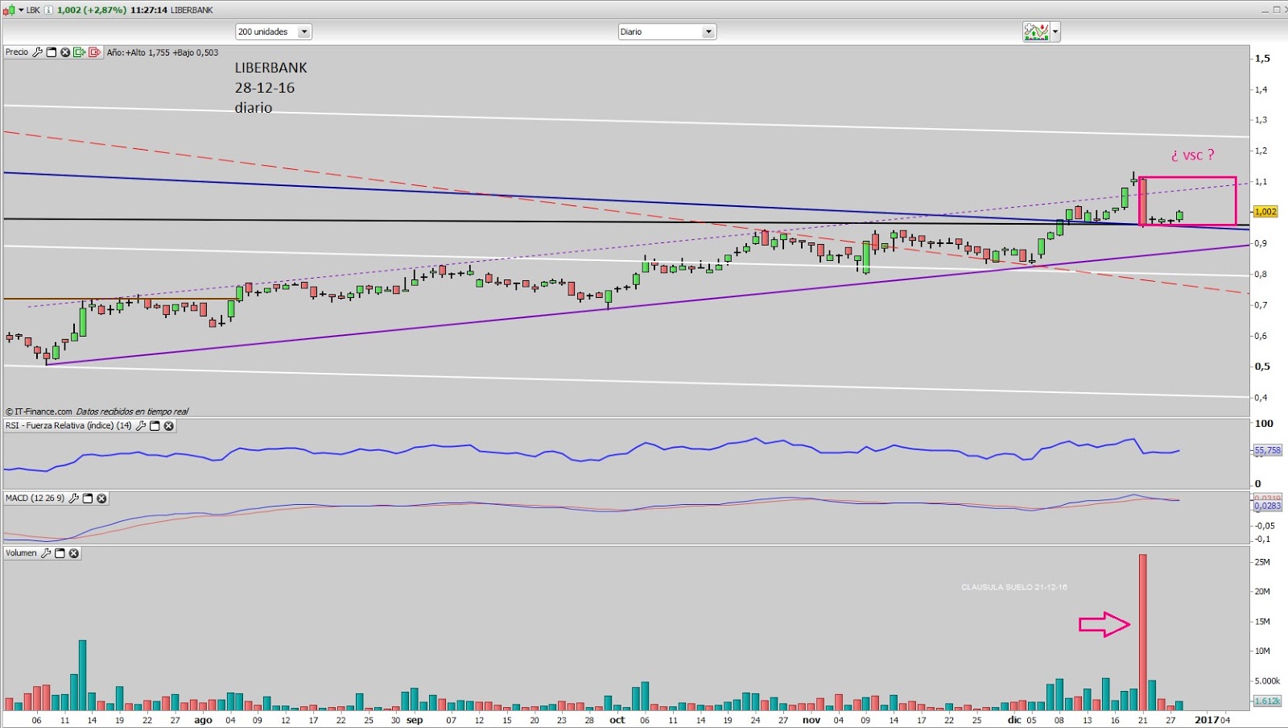The width and height of the screenshot is (1288, 728).
Task: Open the arrow menu beside the LBK ticker
Action: [x=21, y=10]
